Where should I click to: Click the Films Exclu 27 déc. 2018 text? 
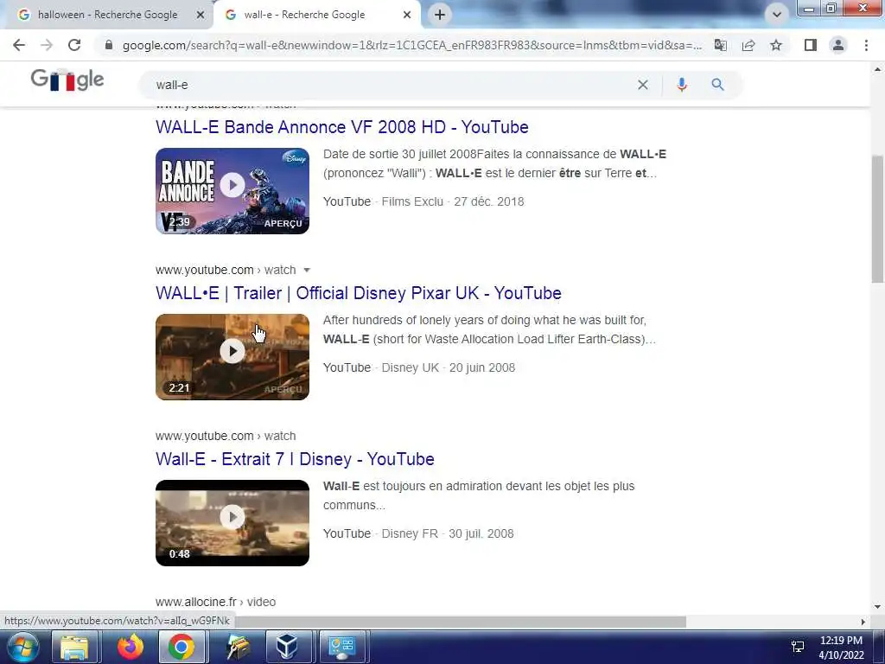(x=453, y=201)
